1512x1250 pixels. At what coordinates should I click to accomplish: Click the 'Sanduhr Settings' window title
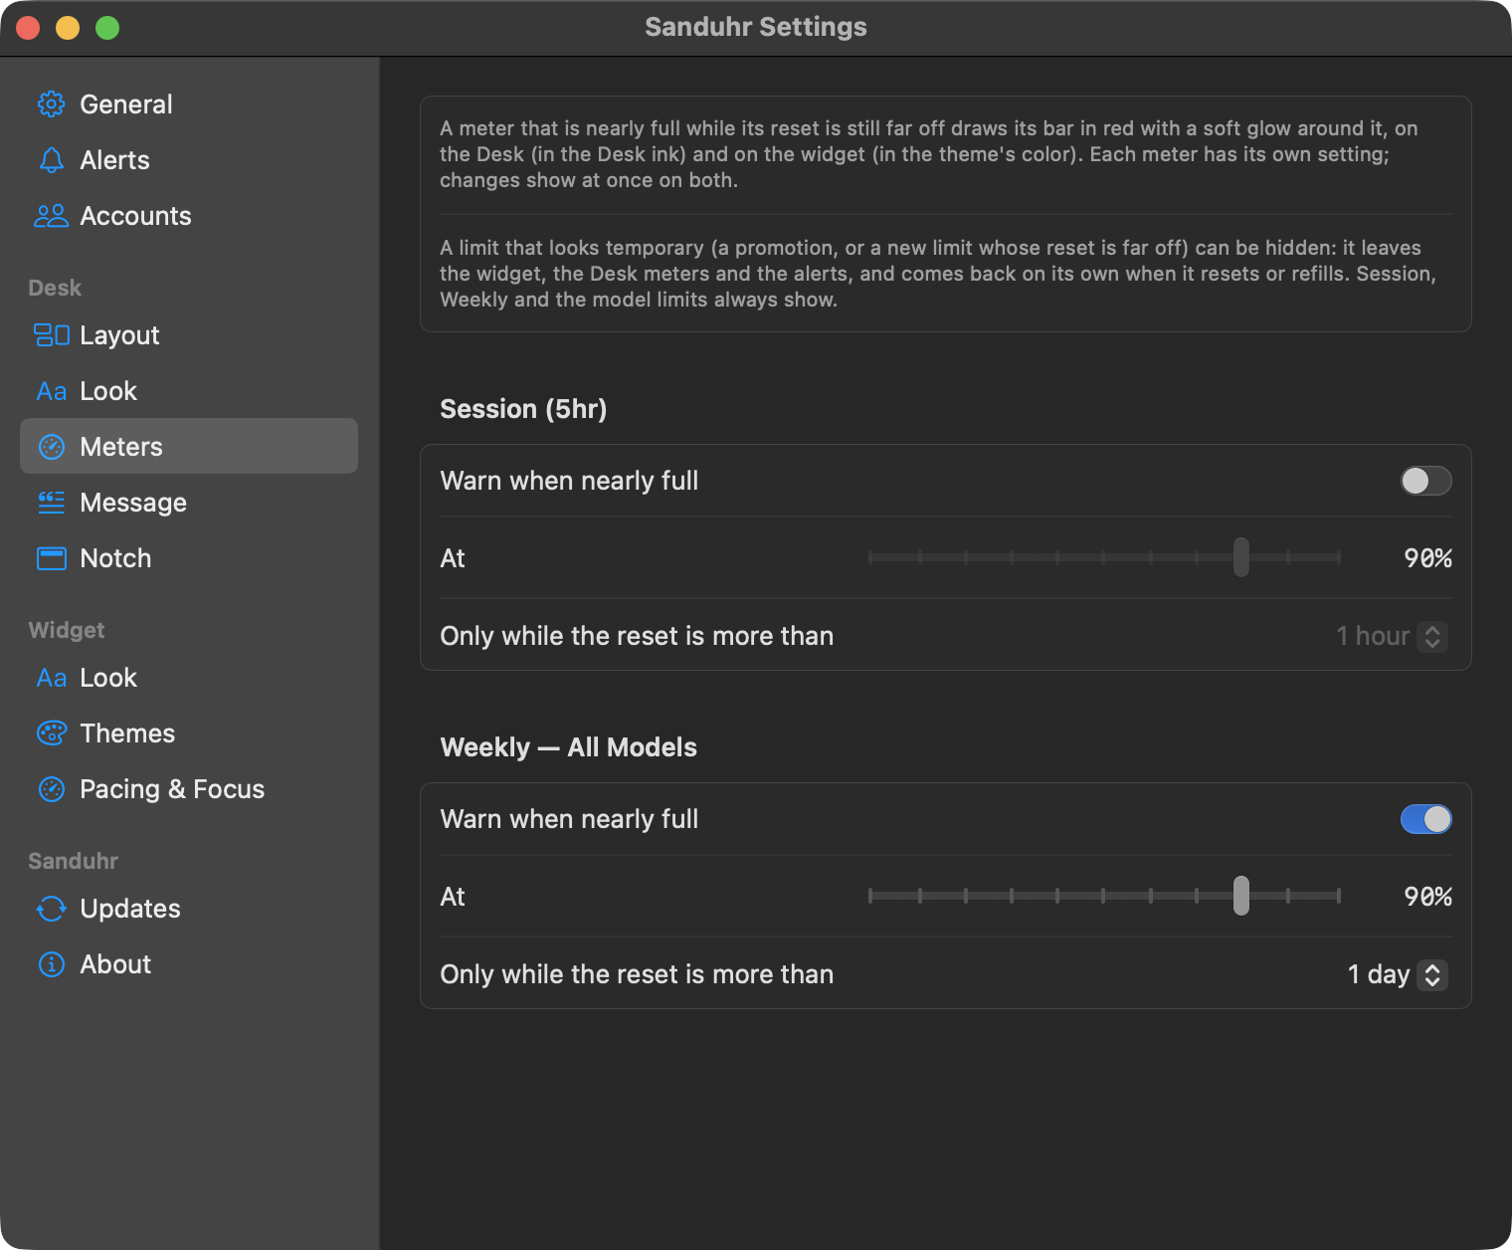756,27
